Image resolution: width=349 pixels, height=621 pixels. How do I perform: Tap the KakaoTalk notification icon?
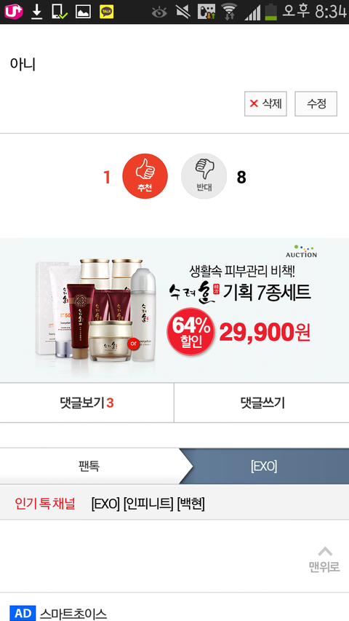pos(106,12)
